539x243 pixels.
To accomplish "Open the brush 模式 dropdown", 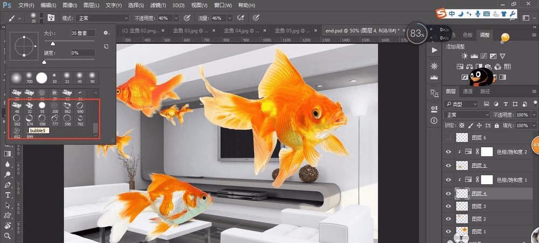I will (102, 18).
